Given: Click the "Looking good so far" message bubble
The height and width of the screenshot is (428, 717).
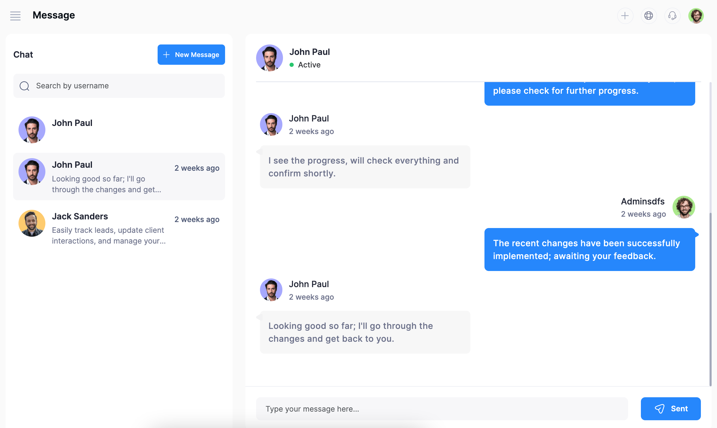Looking at the screenshot, I should click(365, 332).
